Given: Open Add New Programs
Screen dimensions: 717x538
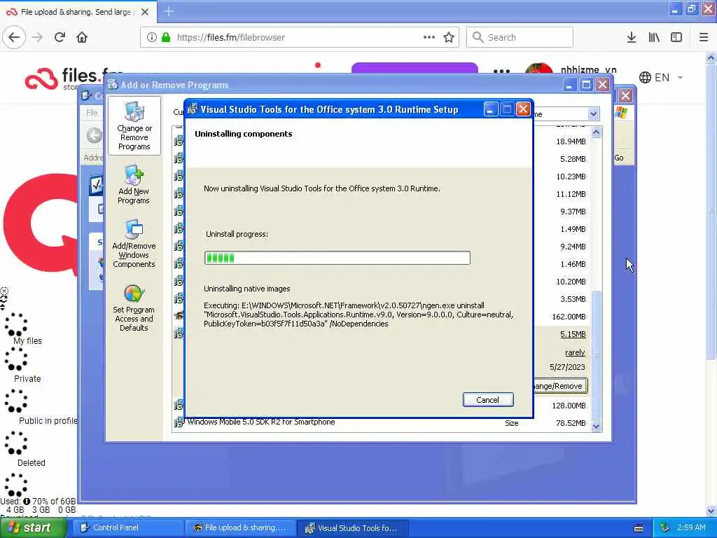Looking at the screenshot, I should point(134,185).
